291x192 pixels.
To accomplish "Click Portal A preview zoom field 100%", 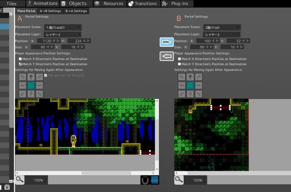I will pos(36,180).
